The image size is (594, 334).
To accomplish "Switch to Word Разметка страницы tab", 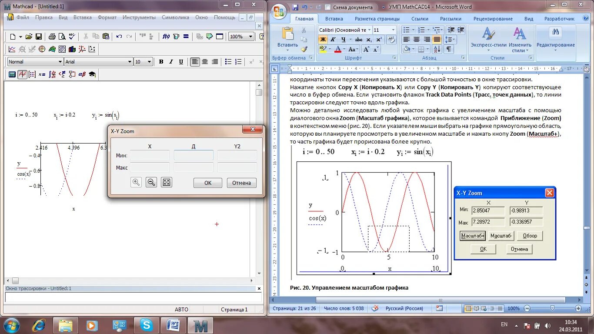I will 377,19.
